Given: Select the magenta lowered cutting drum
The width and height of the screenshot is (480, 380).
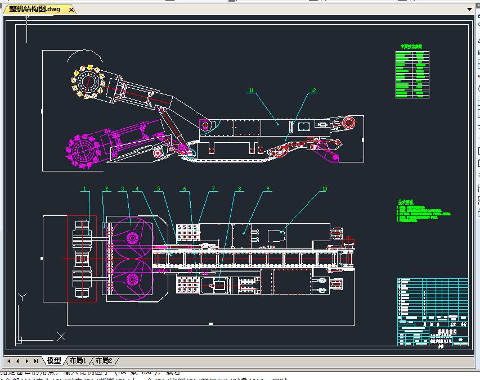Looking at the screenshot, I should pyautogui.click(x=83, y=151).
